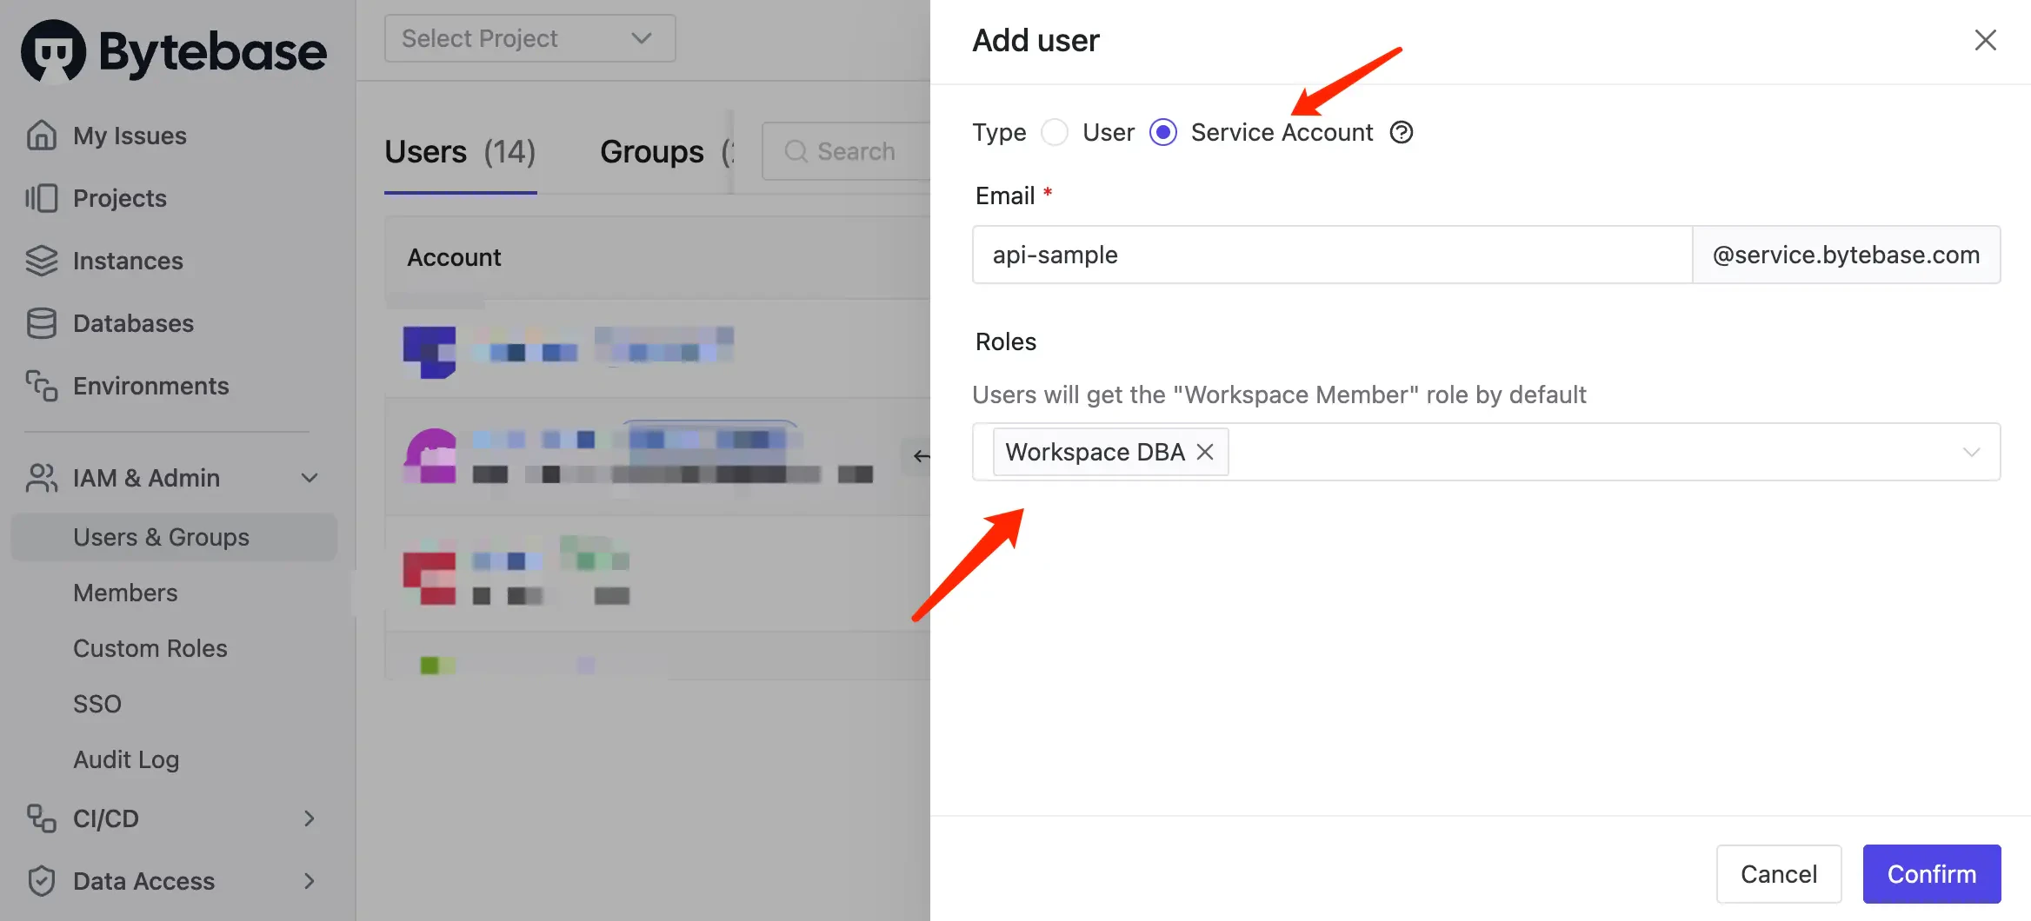Go to Instances page
Image resolution: width=2031 pixels, height=921 pixels.
click(x=128, y=261)
